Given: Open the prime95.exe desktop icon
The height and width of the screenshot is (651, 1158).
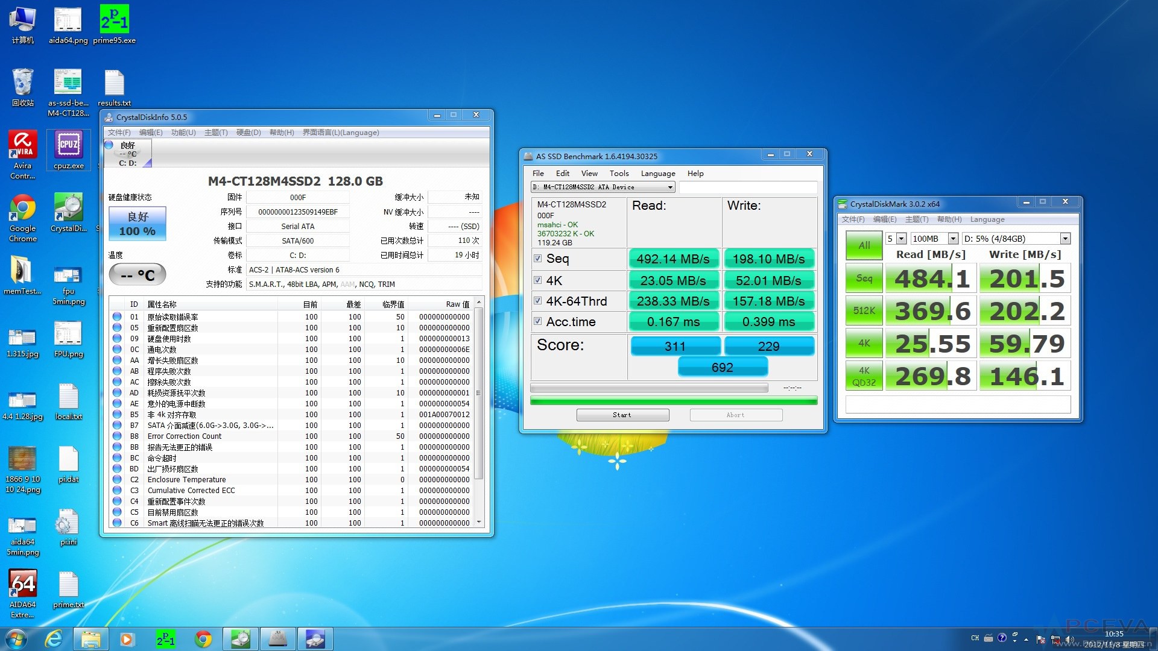Looking at the screenshot, I should click(114, 25).
